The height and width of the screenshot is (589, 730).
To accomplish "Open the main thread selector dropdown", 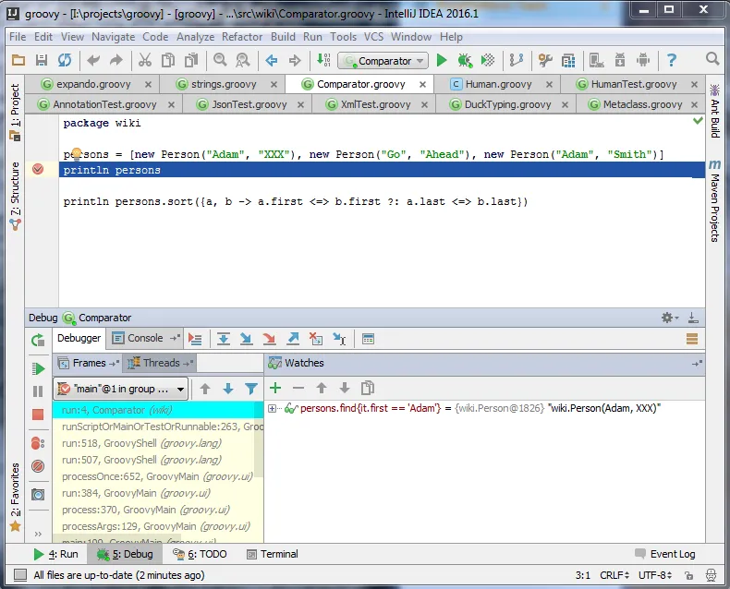I will click(121, 389).
